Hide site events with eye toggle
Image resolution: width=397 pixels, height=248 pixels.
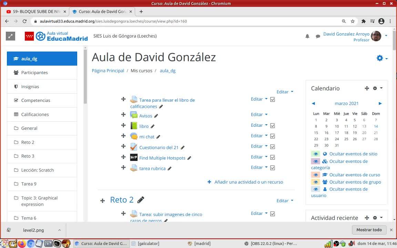315,154
